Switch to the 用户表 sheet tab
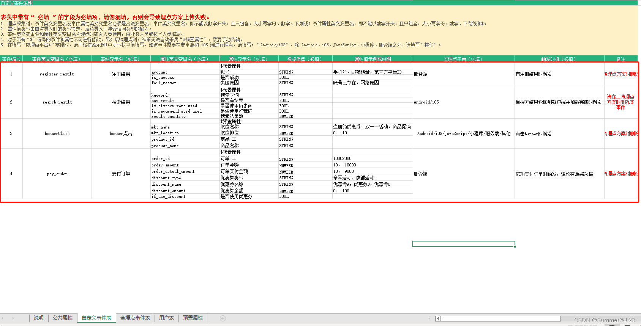641x326 pixels. click(166, 318)
